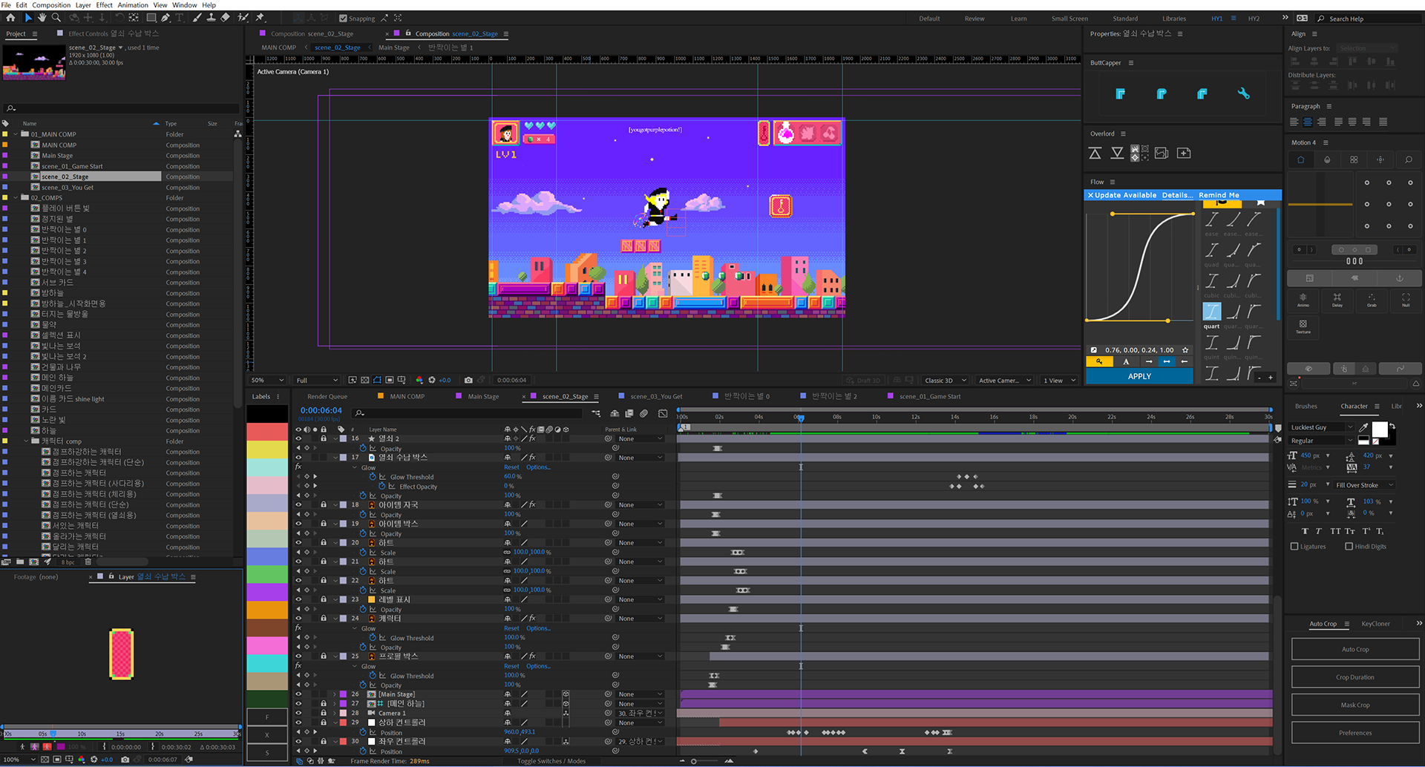1425x767 pixels.
Task: Click the Mask Crop button
Action: point(1355,705)
